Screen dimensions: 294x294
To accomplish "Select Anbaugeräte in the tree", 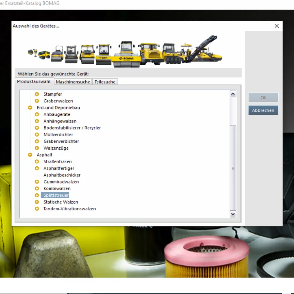I will [x=57, y=114].
